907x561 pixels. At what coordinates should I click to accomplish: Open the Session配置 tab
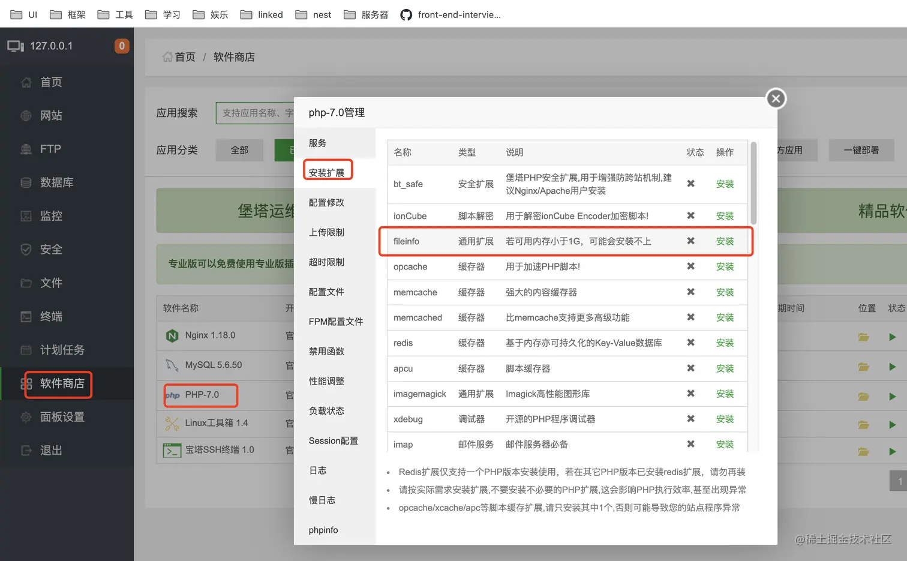(335, 440)
